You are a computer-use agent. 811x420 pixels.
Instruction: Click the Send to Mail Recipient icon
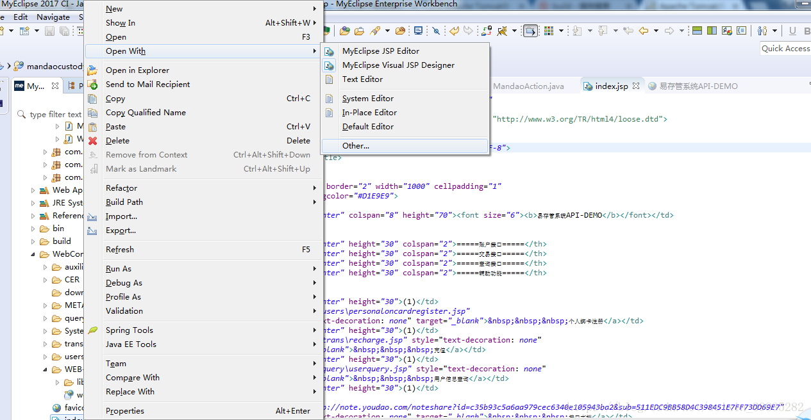[x=92, y=85]
